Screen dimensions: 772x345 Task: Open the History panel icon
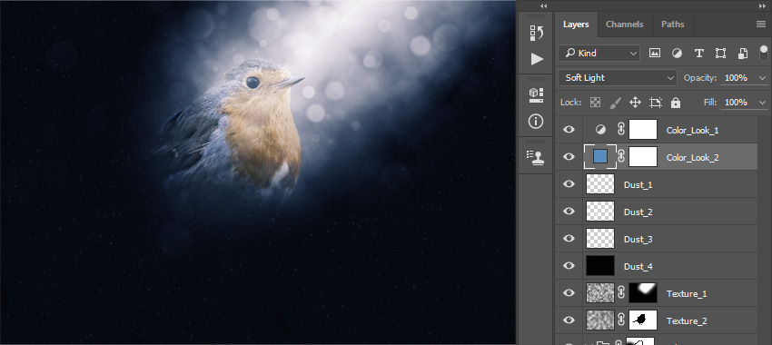(537, 33)
